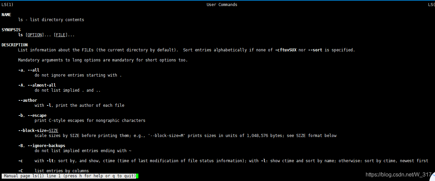The width and height of the screenshot is (435, 181).
Task: Click the underlined OPTION argument
Action: [35, 35]
